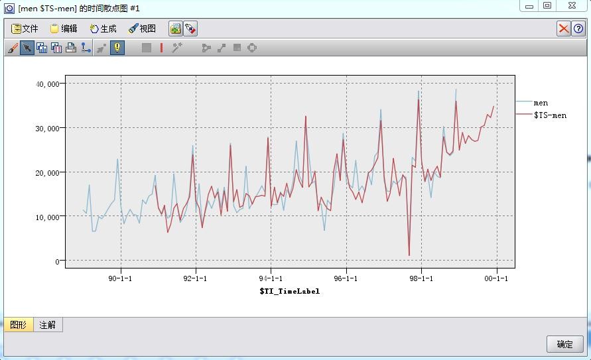Click the copy data table icon

click(x=56, y=48)
